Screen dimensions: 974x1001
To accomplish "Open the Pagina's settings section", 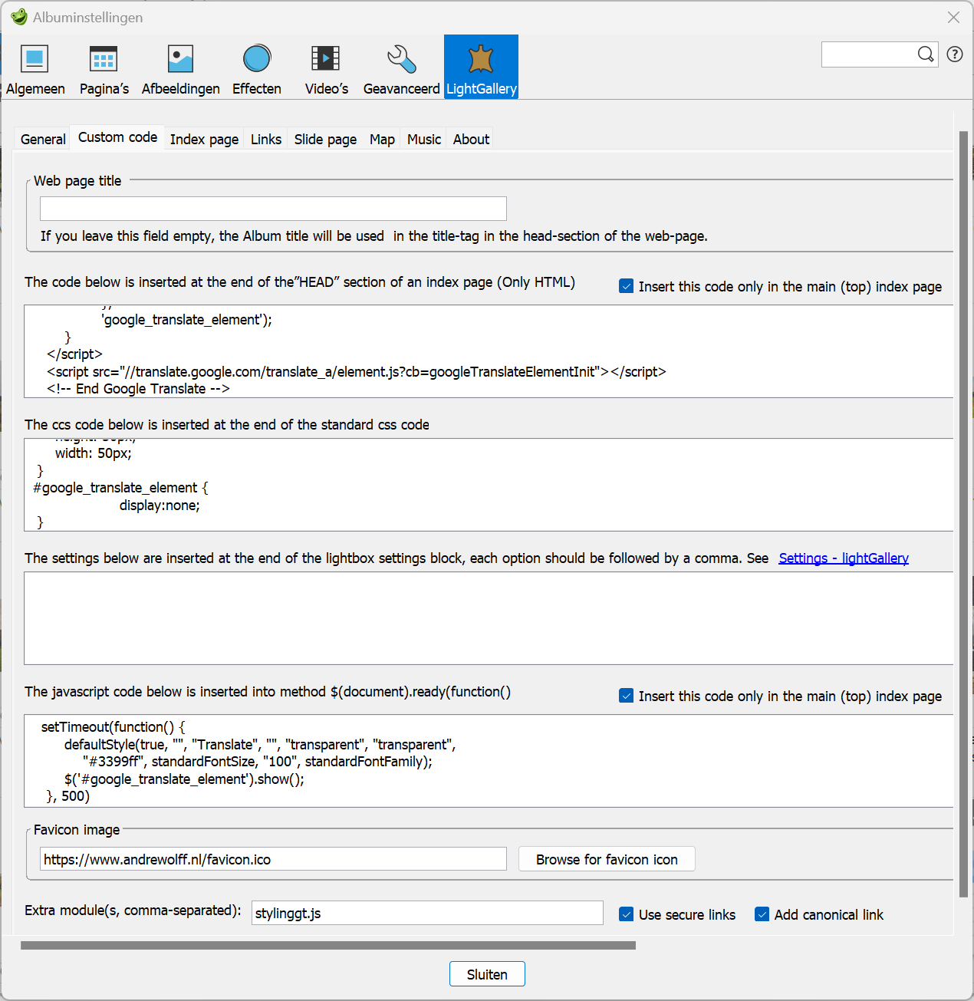I will pos(104,68).
